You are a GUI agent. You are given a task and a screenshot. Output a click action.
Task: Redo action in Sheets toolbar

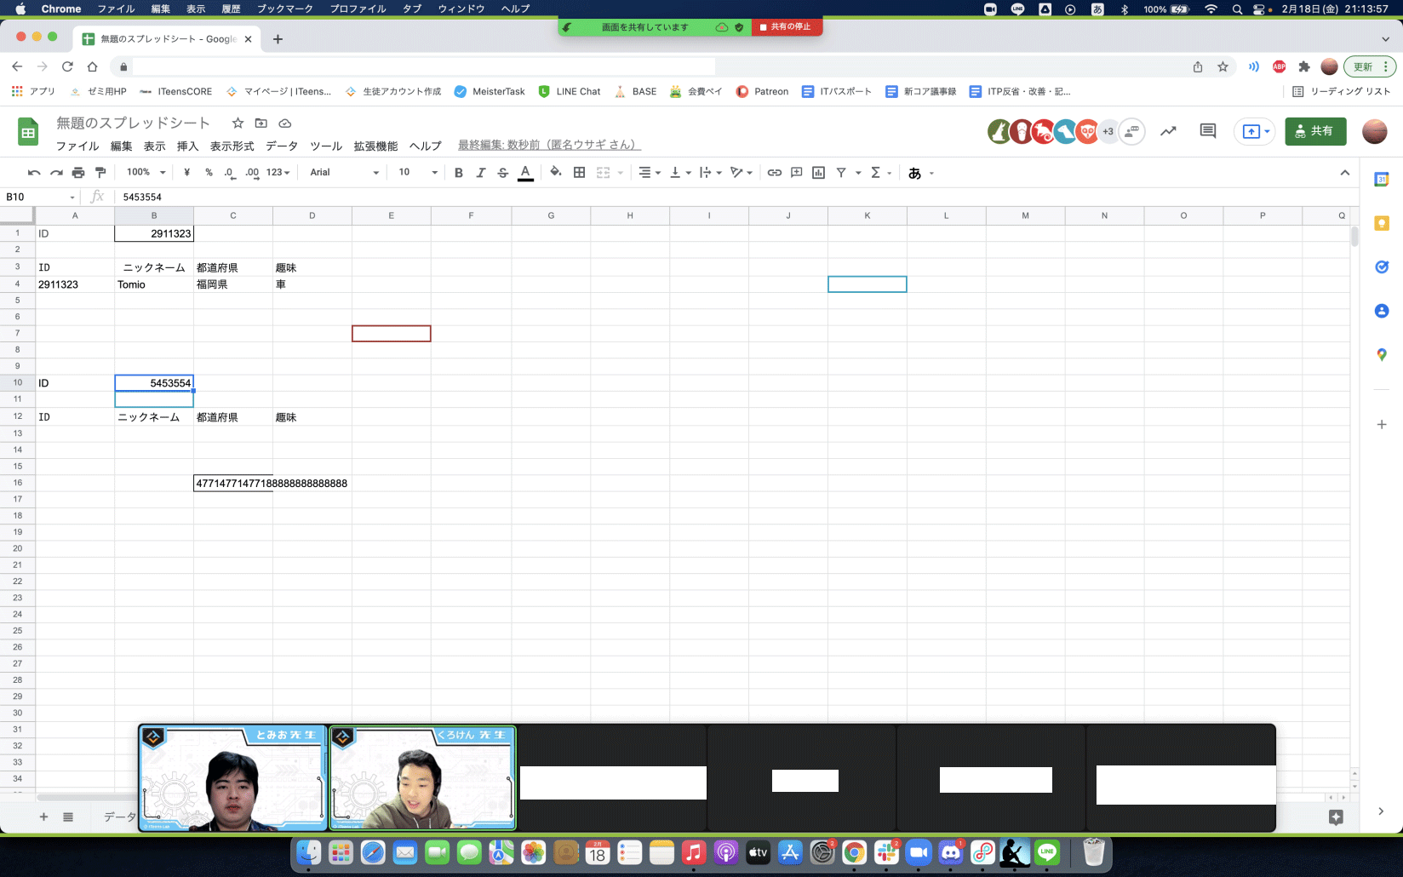click(x=56, y=173)
